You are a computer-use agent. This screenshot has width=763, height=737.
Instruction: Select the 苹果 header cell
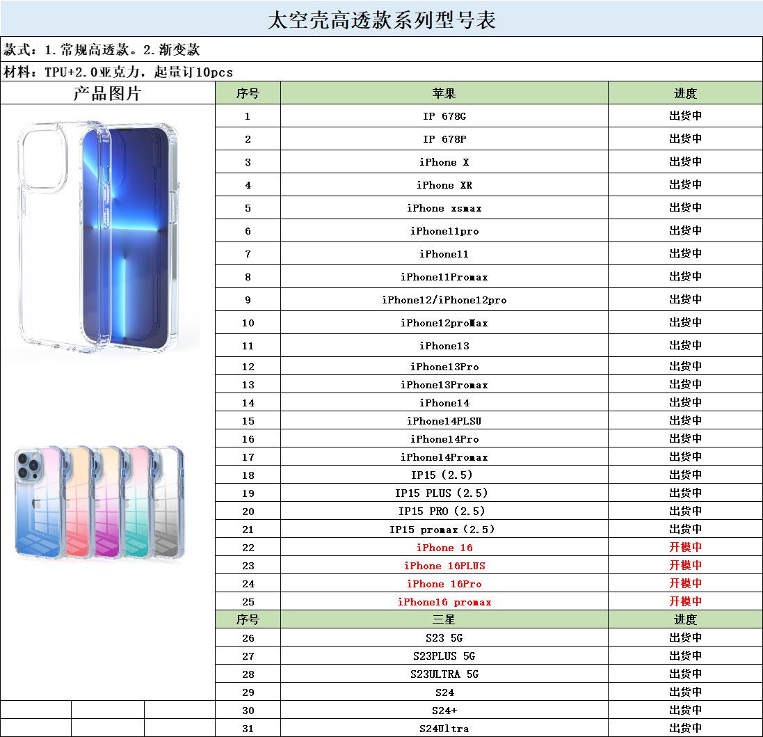444,93
